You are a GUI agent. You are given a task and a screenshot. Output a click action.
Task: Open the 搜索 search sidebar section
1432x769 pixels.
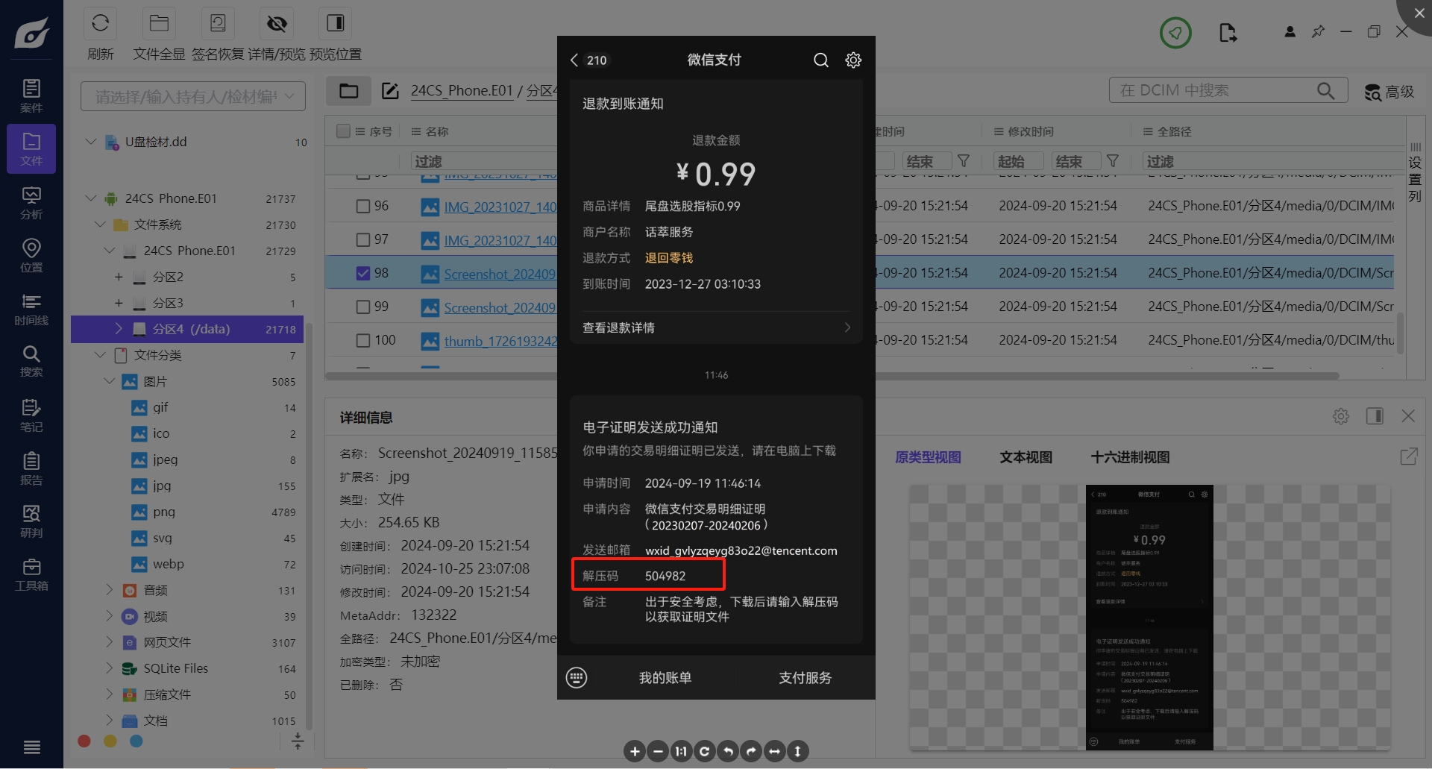click(x=31, y=361)
